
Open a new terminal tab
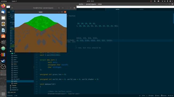coord(12,8)
